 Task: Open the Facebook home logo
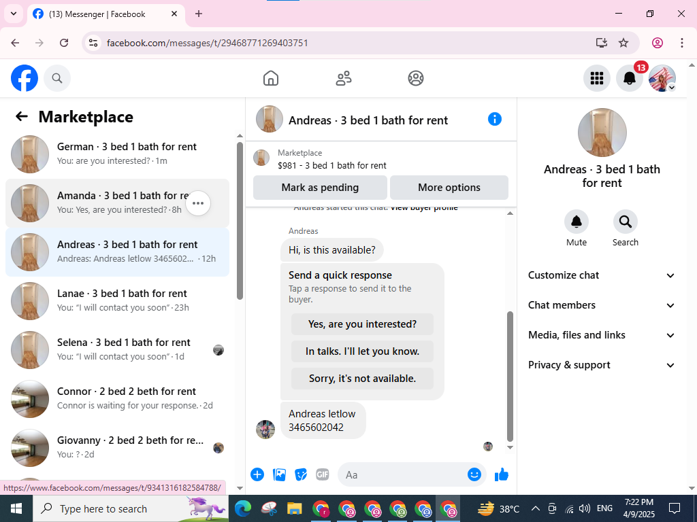pyautogui.click(x=25, y=78)
